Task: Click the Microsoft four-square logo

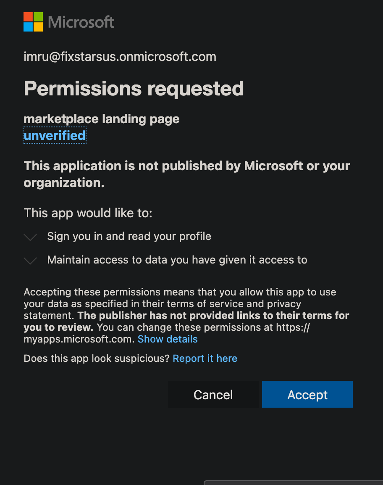Action: (33, 22)
